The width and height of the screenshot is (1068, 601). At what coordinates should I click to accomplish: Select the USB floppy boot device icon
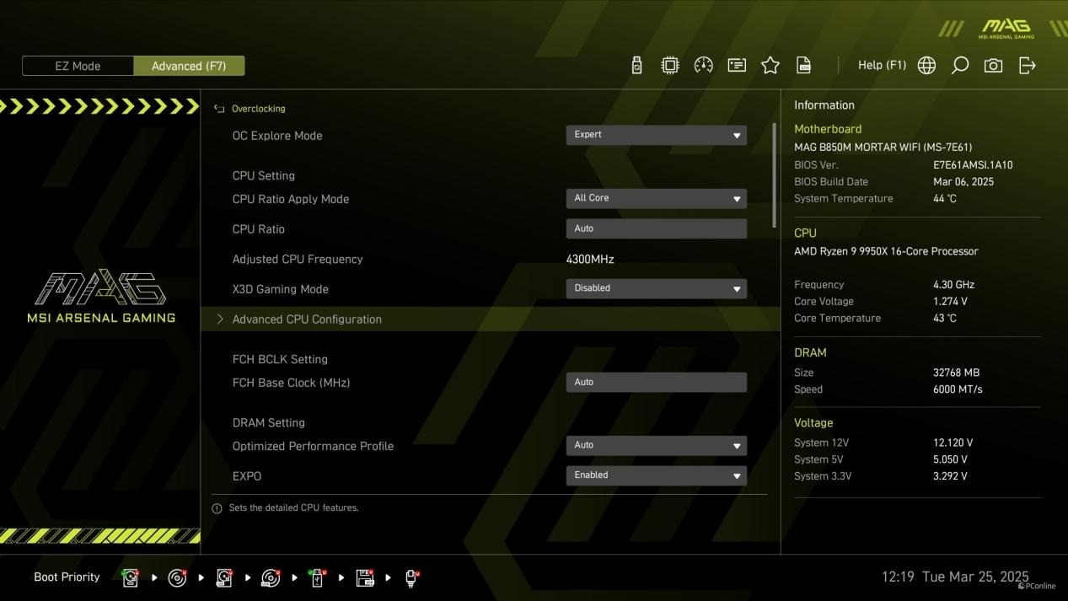point(365,577)
